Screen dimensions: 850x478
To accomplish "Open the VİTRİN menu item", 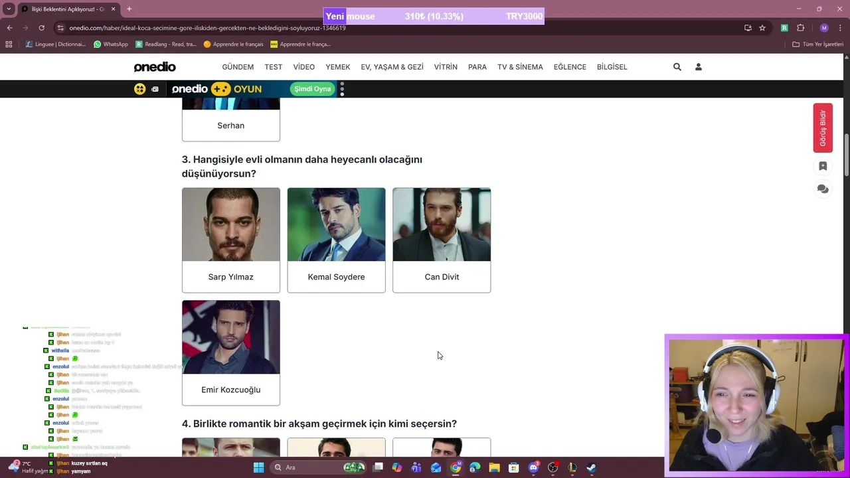I will point(446,67).
